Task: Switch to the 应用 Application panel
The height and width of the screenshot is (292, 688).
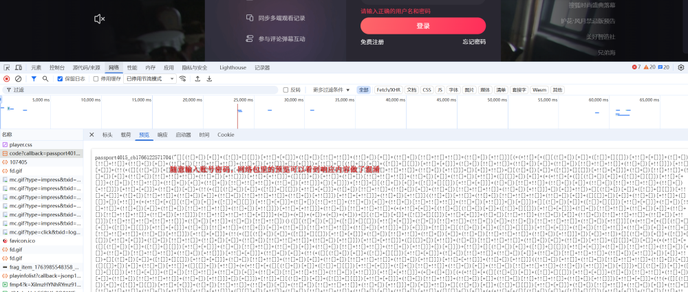Action: (169, 67)
